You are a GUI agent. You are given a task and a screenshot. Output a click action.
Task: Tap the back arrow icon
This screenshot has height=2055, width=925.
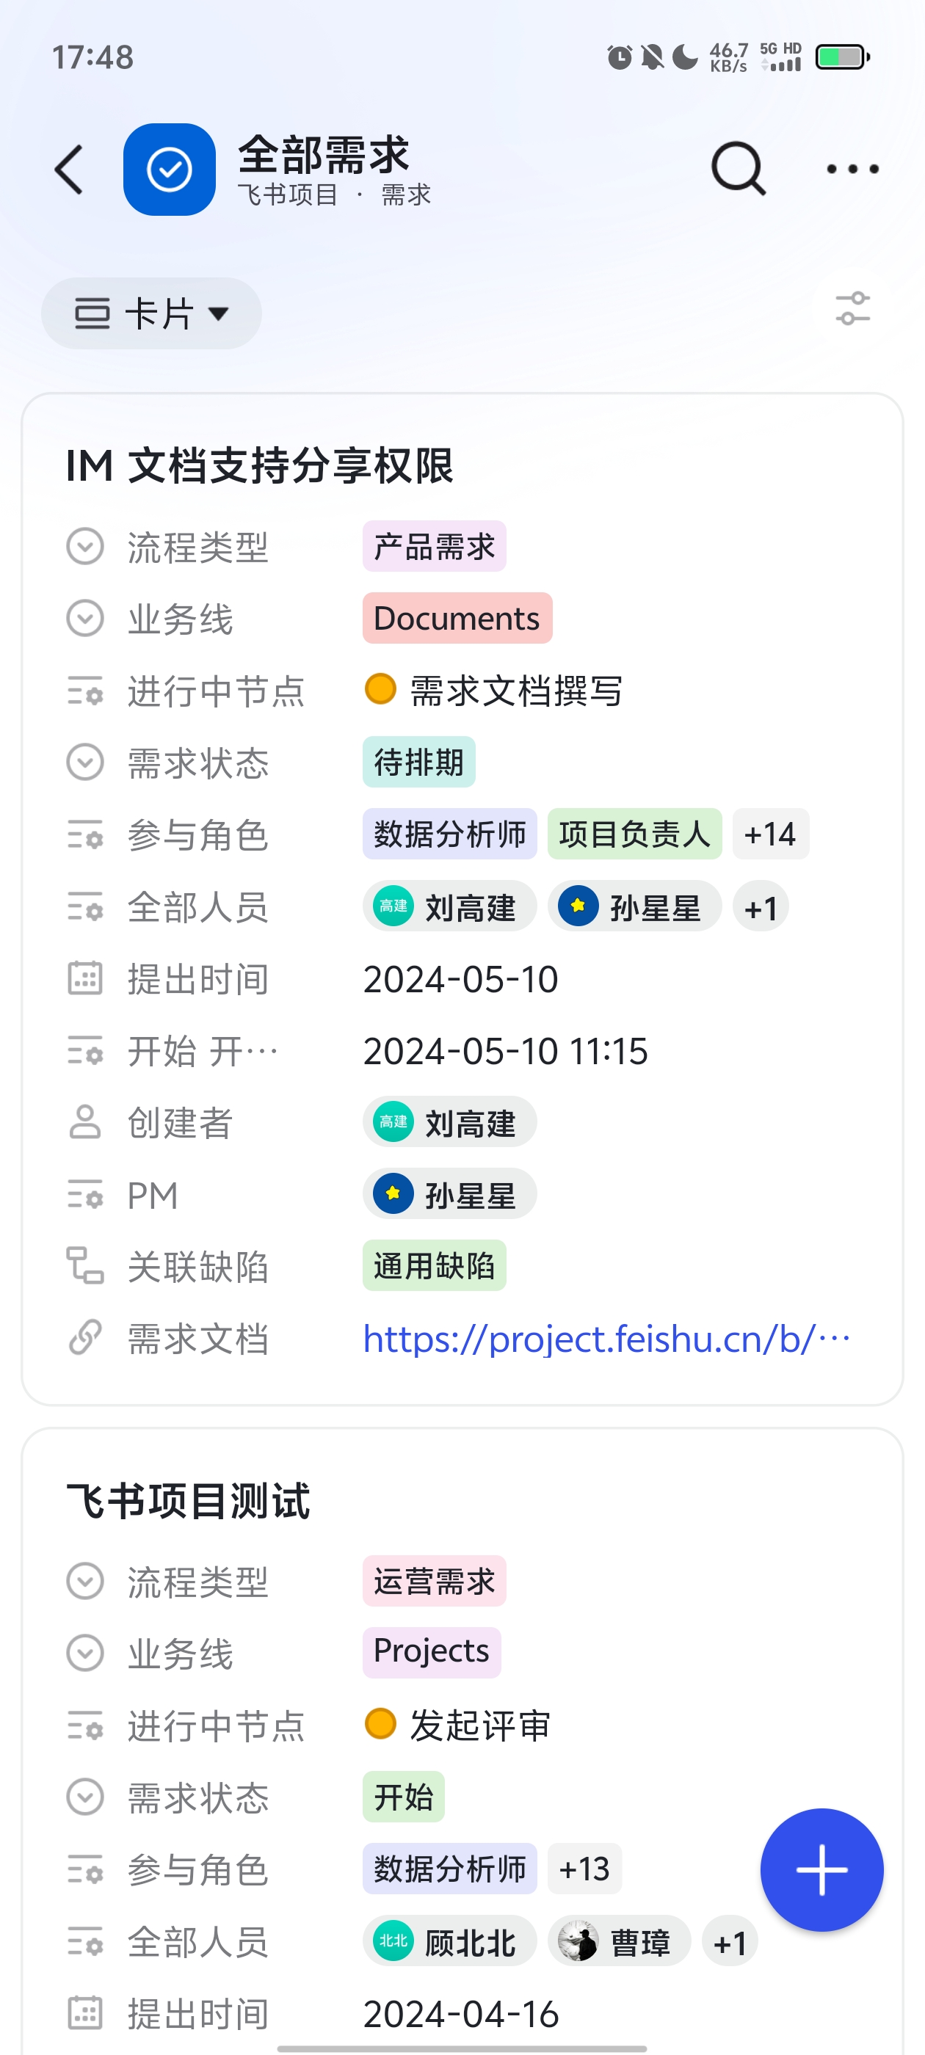pyautogui.click(x=70, y=169)
